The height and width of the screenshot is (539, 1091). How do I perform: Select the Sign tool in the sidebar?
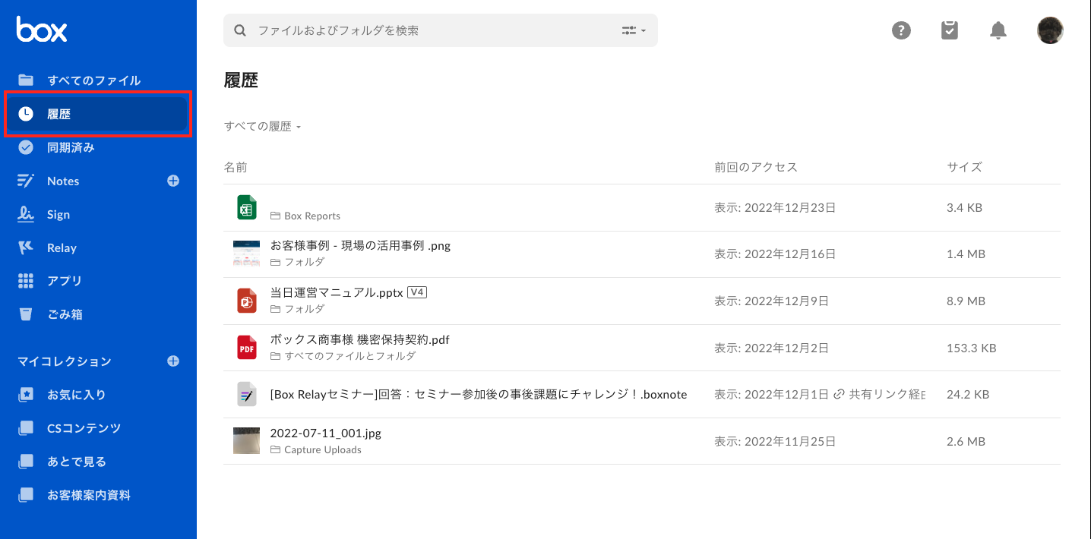[x=60, y=214]
